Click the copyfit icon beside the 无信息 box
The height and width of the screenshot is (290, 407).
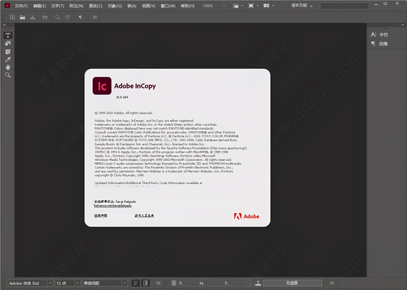tap(258, 283)
